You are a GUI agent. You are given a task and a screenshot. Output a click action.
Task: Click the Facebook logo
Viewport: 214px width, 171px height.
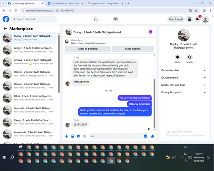(x=6, y=19)
